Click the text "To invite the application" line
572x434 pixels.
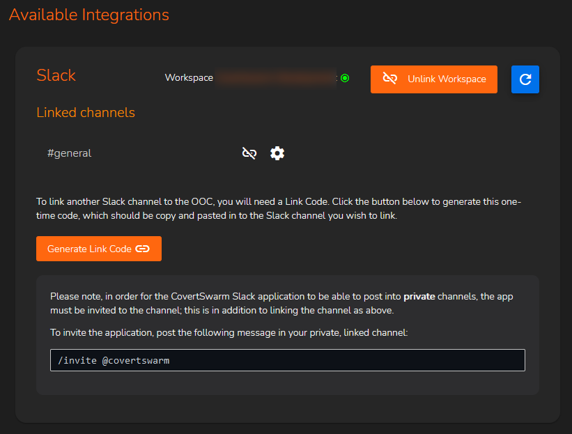click(229, 332)
